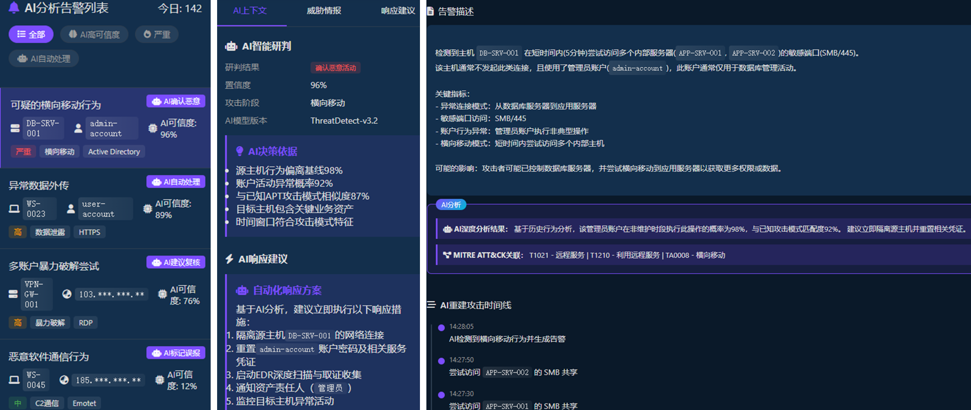Toggle the AI高可信度 filter
This screenshot has height=410, width=971.
click(x=94, y=35)
